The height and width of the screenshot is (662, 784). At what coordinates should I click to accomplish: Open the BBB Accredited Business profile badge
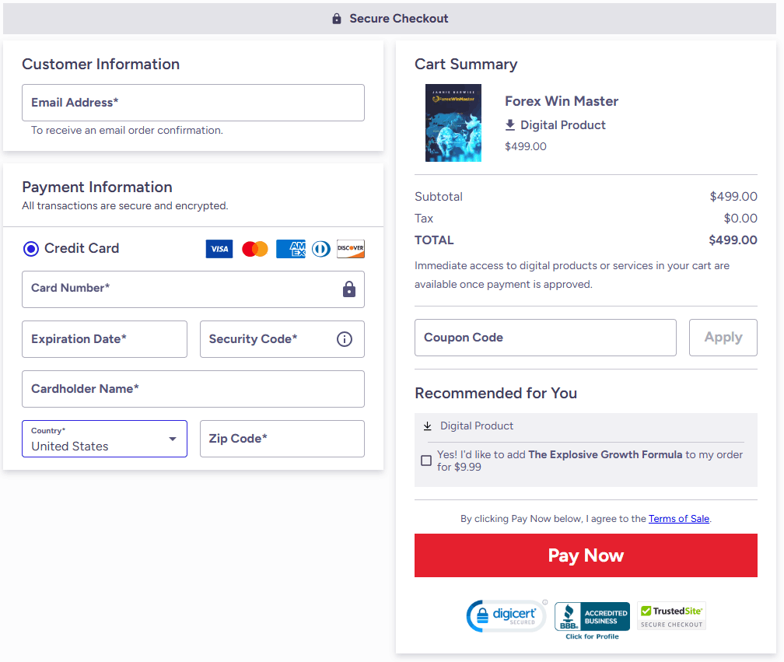tap(592, 618)
